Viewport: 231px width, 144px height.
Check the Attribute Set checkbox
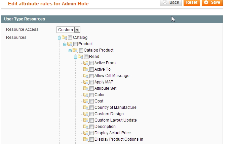91,88
